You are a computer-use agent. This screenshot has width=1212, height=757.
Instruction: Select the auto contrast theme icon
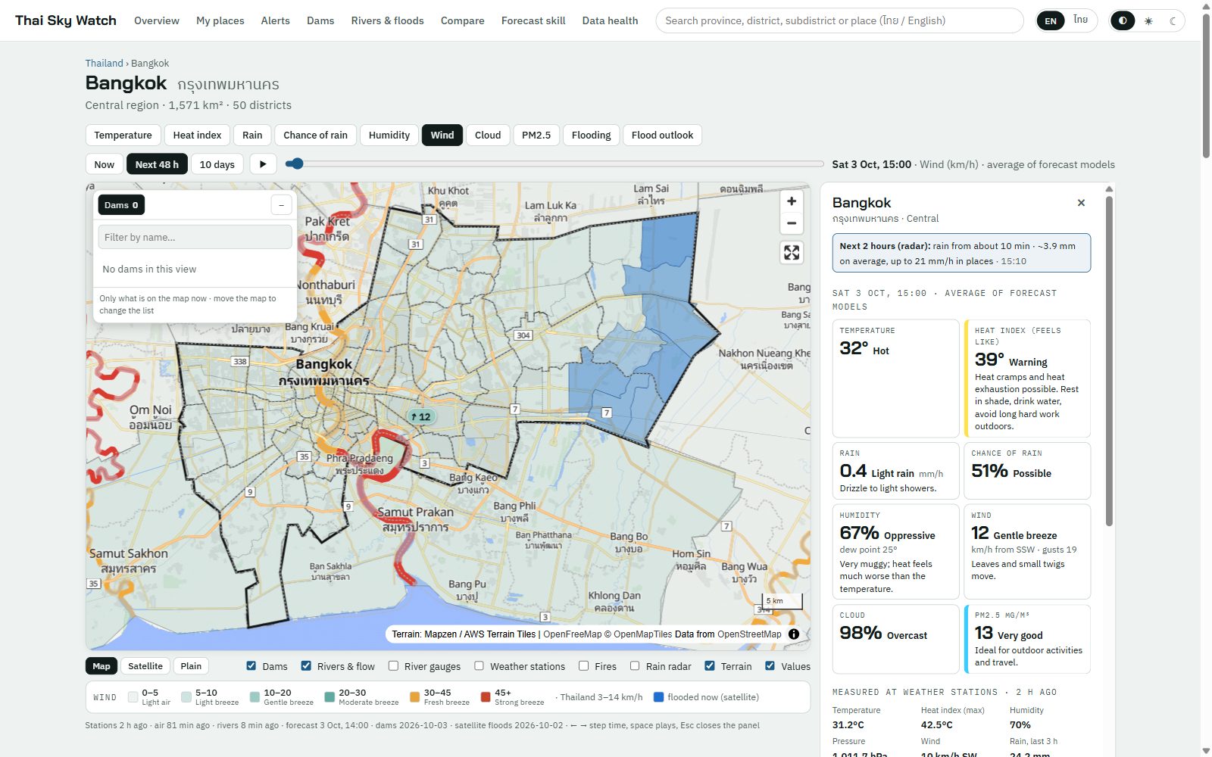pyautogui.click(x=1123, y=20)
